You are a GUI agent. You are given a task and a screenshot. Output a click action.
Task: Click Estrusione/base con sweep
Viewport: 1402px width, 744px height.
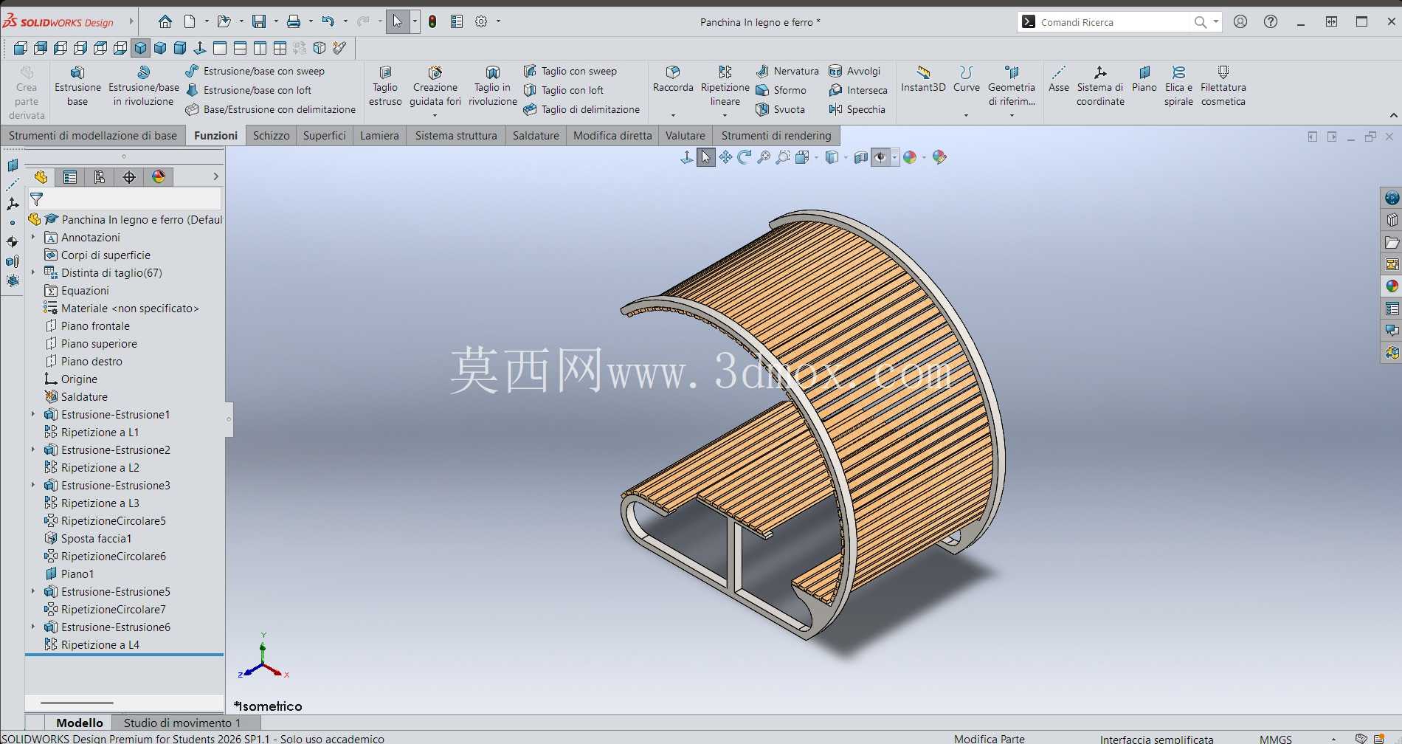click(x=255, y=71)
